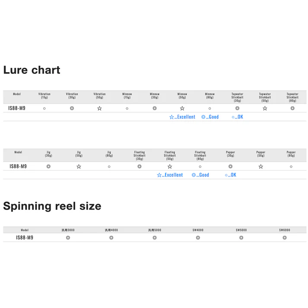Click the small circle under Popper (80g)

[x=291, y=167]
